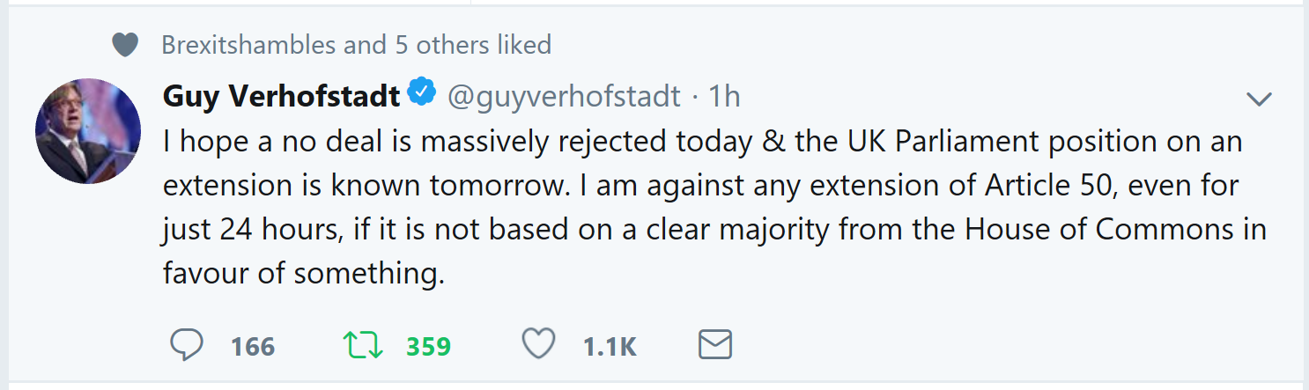Click the blue verified badge

point(423,93)
